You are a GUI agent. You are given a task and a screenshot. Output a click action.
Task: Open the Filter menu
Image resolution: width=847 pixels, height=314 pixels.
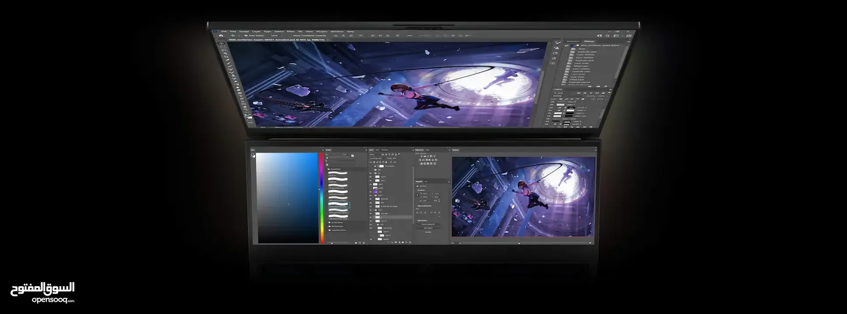coord(291,31)
